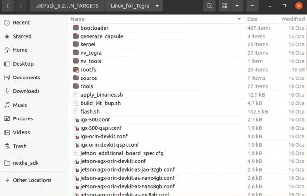Screen dimensions: 307x196
Task: Open Linux_for_Tegra path dropdown arrow
Action: (x=157, y=6)
